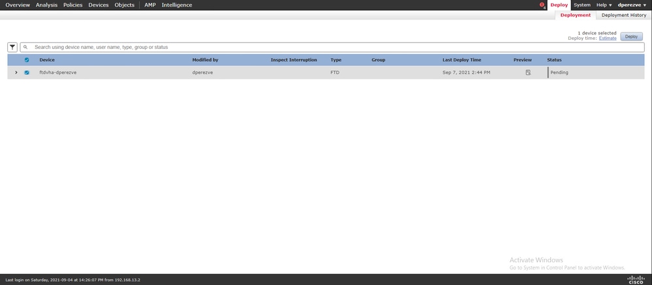Click the '1 device selected' text
The height and width of the screenshot is (285, 652).
pos(597,33)
